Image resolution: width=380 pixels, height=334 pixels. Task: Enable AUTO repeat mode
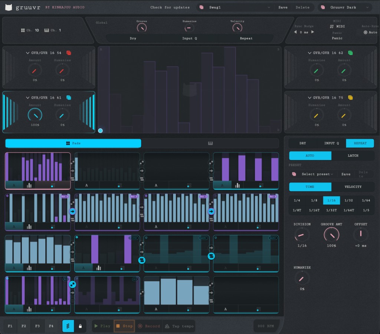310,155
